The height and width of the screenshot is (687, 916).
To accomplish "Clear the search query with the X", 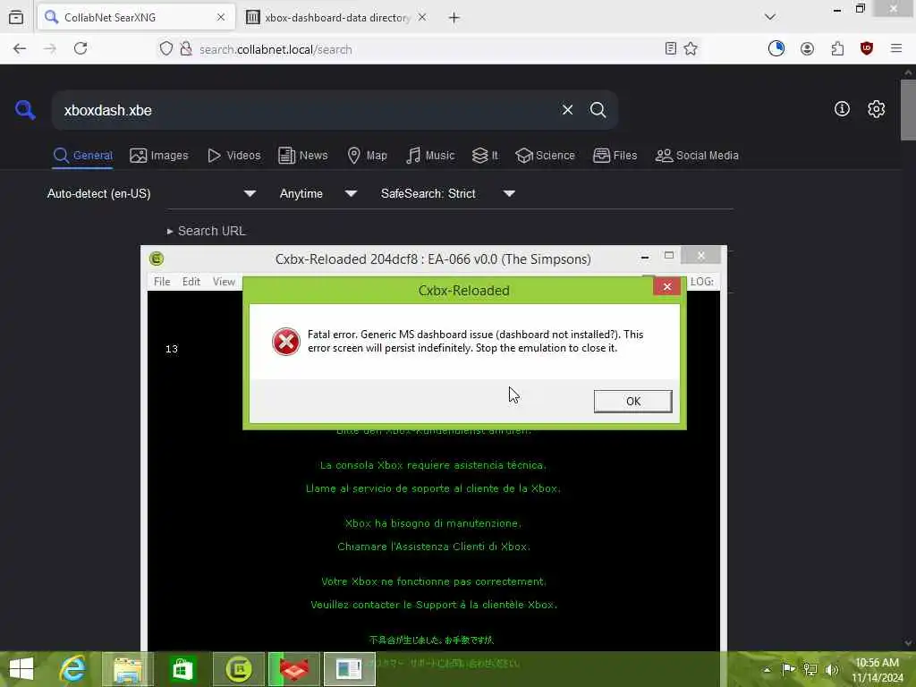I will tap(567, 110).
